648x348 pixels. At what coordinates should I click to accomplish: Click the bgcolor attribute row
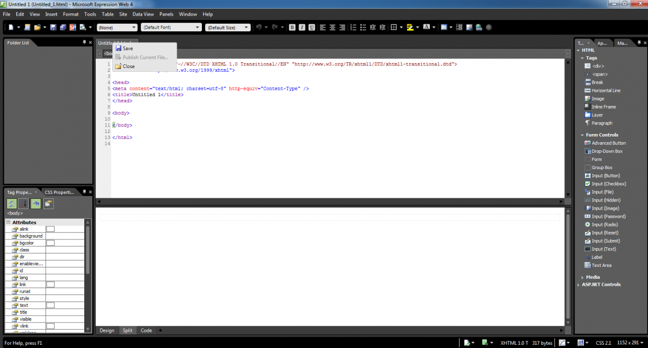point(45,243)
